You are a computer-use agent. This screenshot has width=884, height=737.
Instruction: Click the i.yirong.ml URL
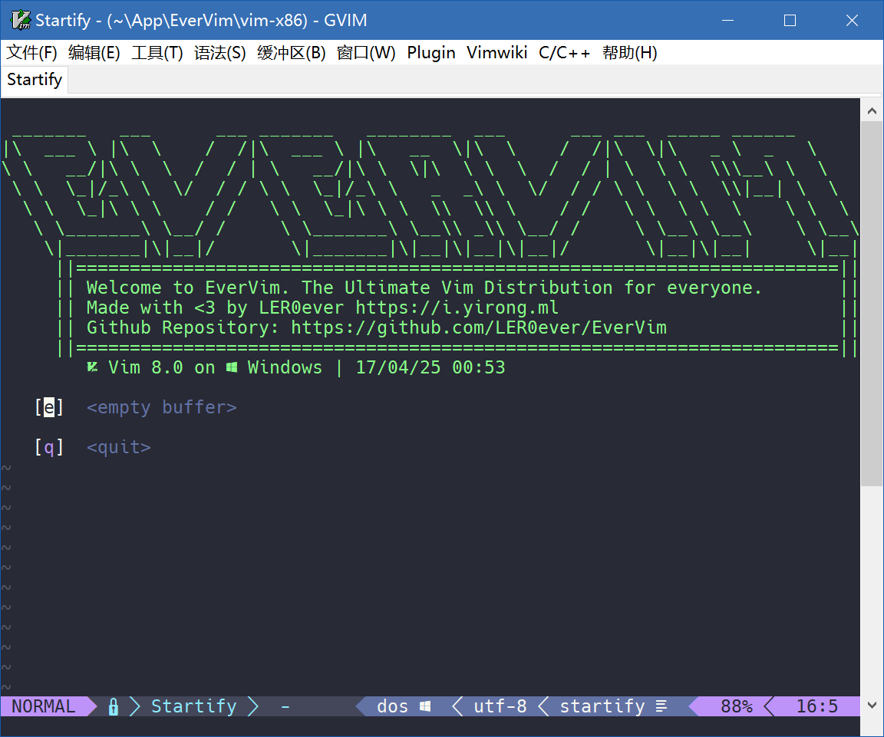coord(457,308)
